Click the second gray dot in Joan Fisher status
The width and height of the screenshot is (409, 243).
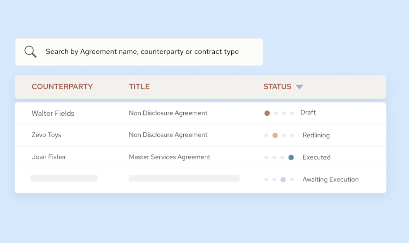(x=274, y=157)
